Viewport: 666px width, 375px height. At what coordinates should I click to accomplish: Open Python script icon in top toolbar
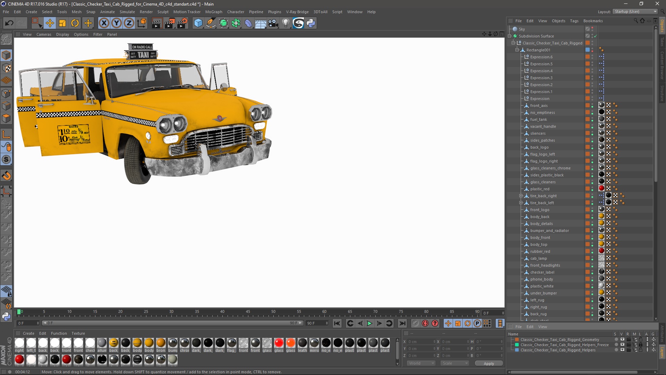pyautogui.click(x=311, y=23)
